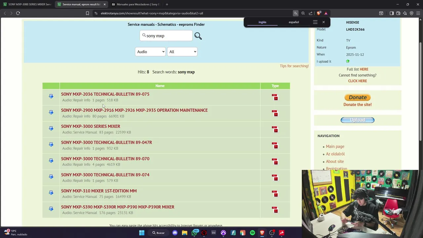Open the Audio category dropdown

pos(150,52)
